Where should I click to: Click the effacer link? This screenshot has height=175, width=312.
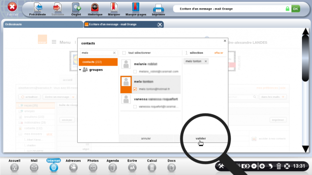[x=219, y=53]
